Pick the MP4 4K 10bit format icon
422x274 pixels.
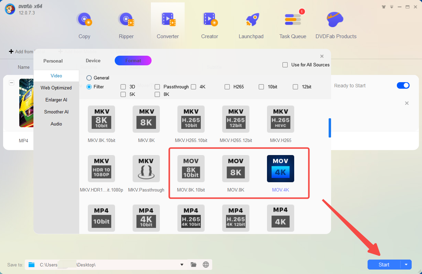146,218
